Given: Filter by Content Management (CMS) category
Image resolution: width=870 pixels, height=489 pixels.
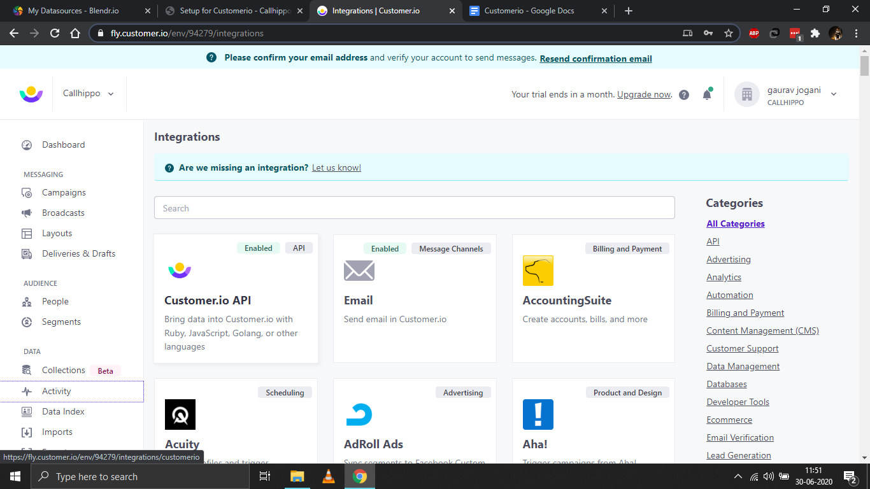Looking at the screenshot, I should (762, 330).
